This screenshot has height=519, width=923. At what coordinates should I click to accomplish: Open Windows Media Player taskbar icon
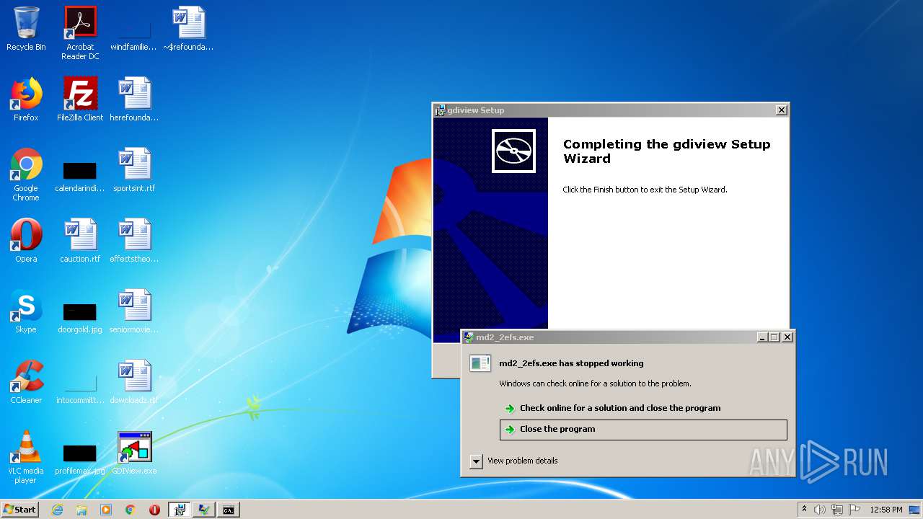[106, 510]
